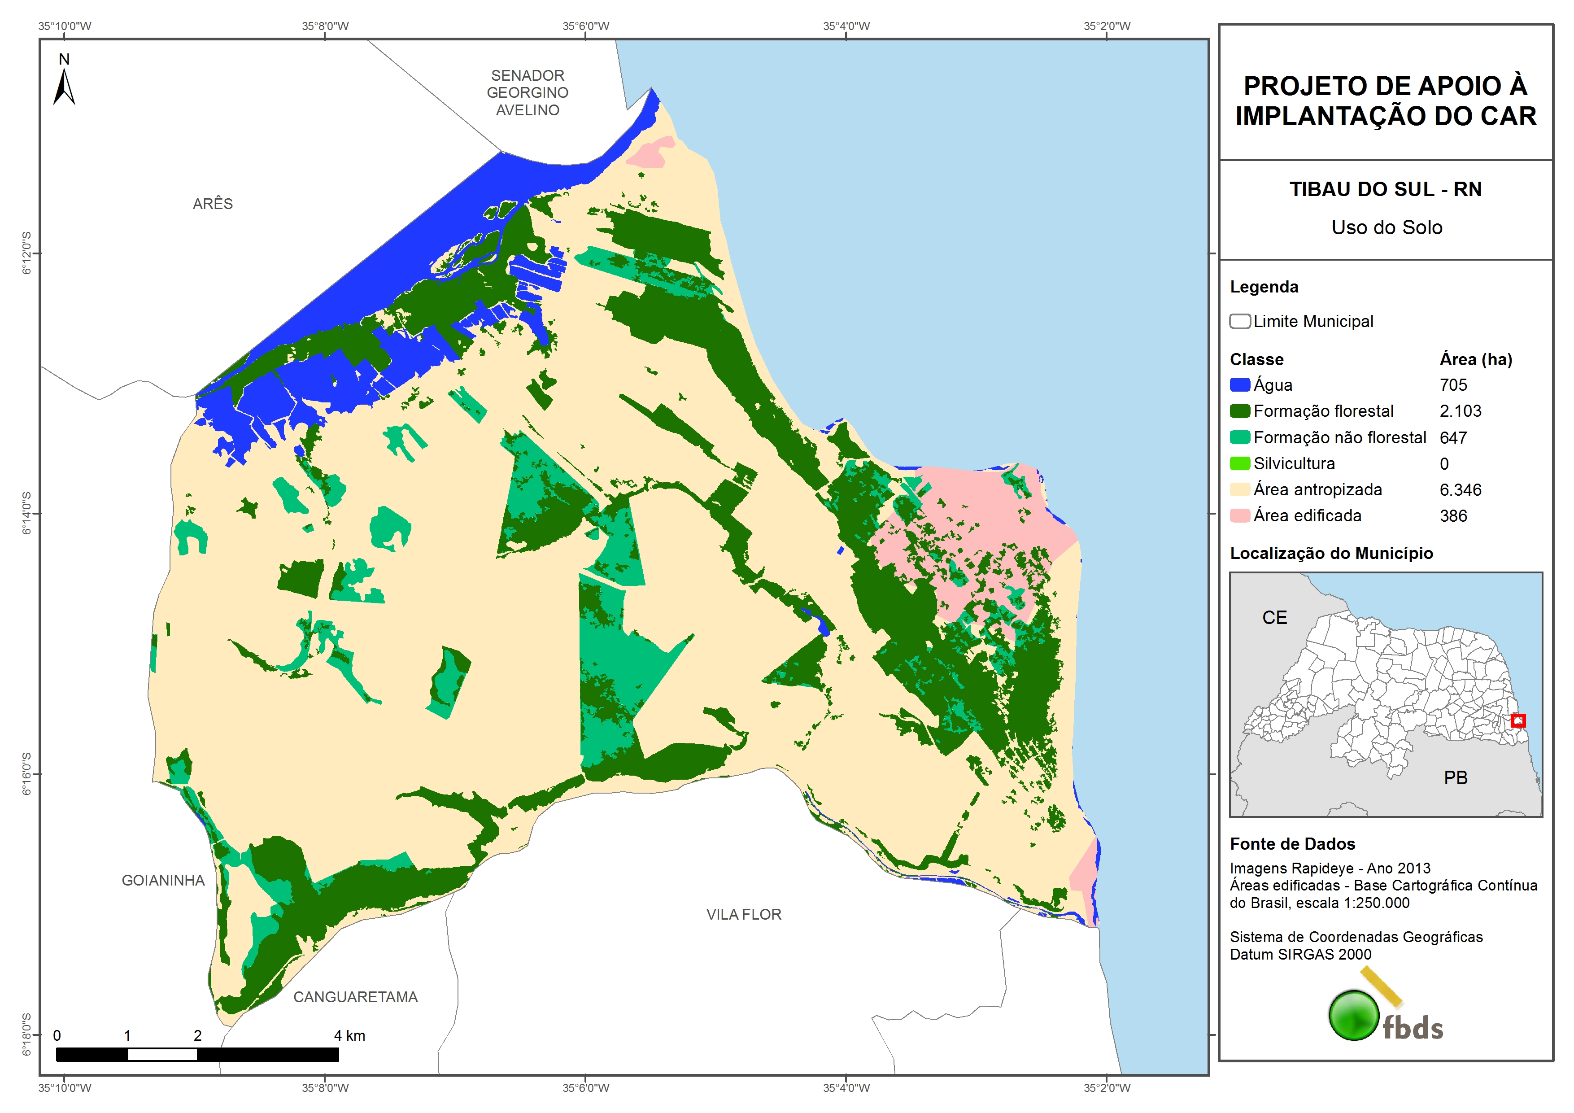Click the SENADOR GEORGINO AVELINO label
The width and height of the screenshot is (1574, 1113).
[527, 92]
